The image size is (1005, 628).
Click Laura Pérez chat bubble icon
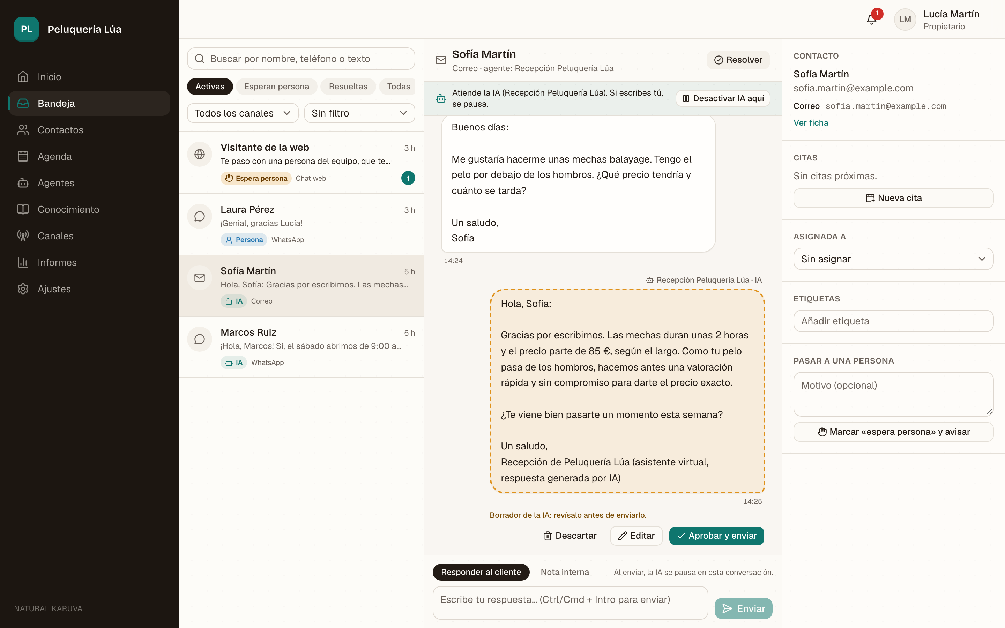tap(199, 216)
